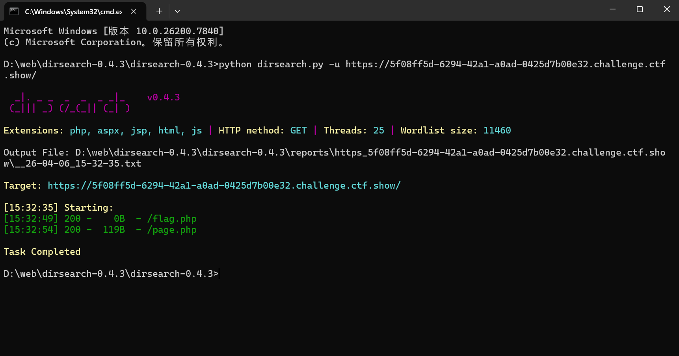Click the 'Task Completed' text
Viewport: 679px width, 356px height.
click(42, 252)
